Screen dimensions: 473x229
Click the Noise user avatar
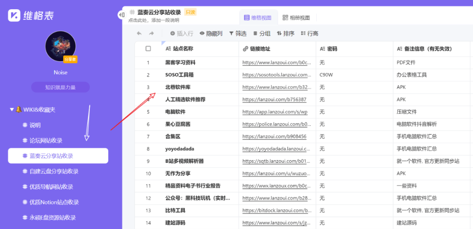(60, 46)
